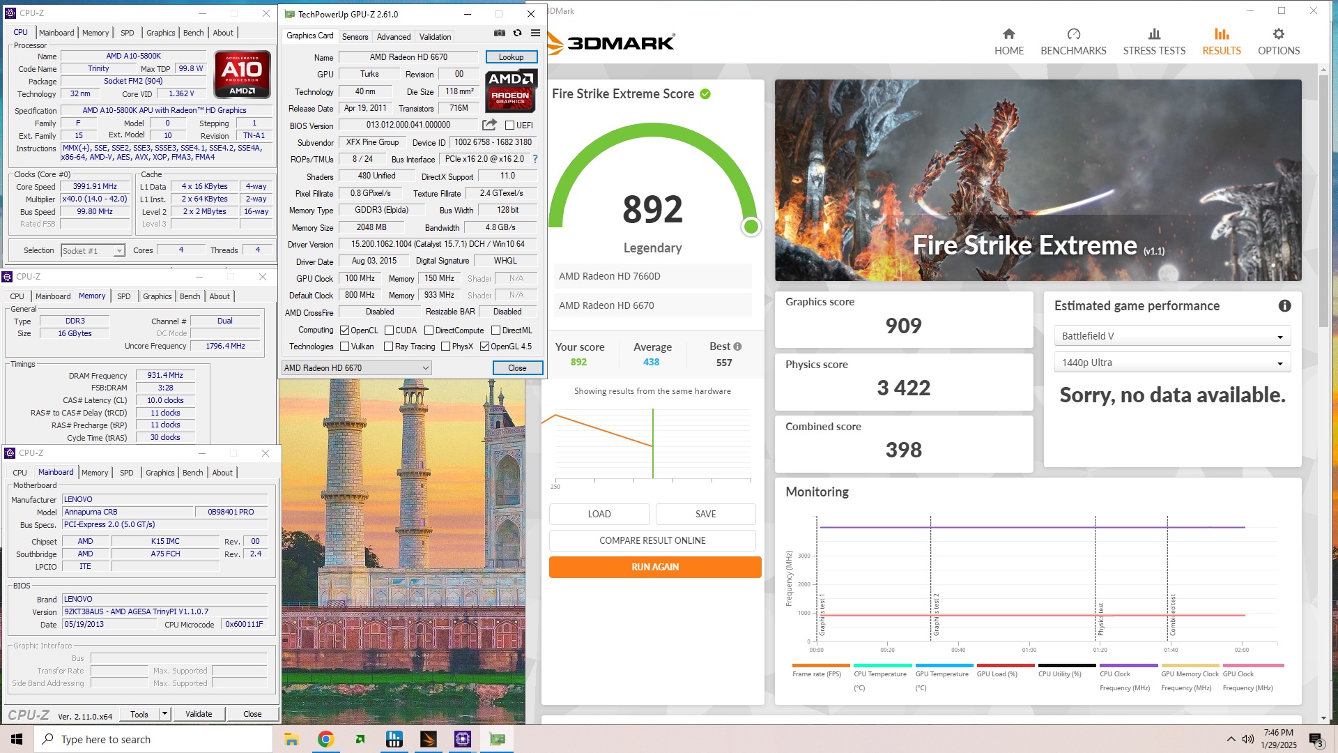Click Close button in GPU-Z

coord(517,368)
